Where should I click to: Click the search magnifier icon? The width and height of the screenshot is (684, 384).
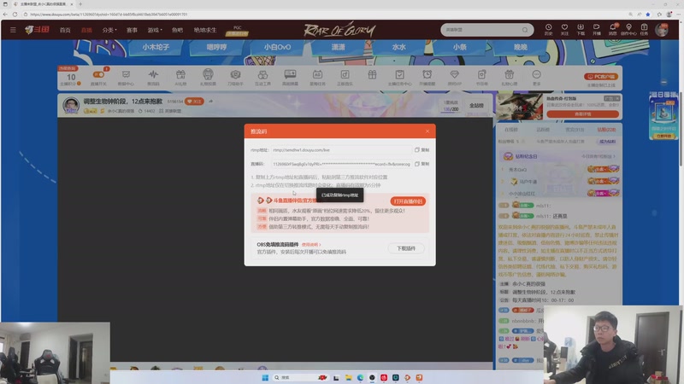tap(525, 30)
